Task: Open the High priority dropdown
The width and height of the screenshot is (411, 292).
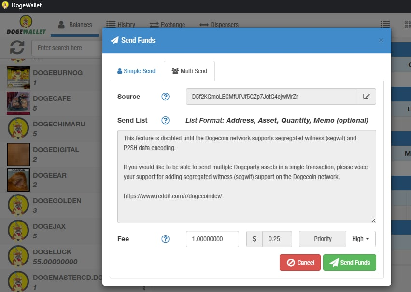Action: pyautogui.click(x=361, y=239)
